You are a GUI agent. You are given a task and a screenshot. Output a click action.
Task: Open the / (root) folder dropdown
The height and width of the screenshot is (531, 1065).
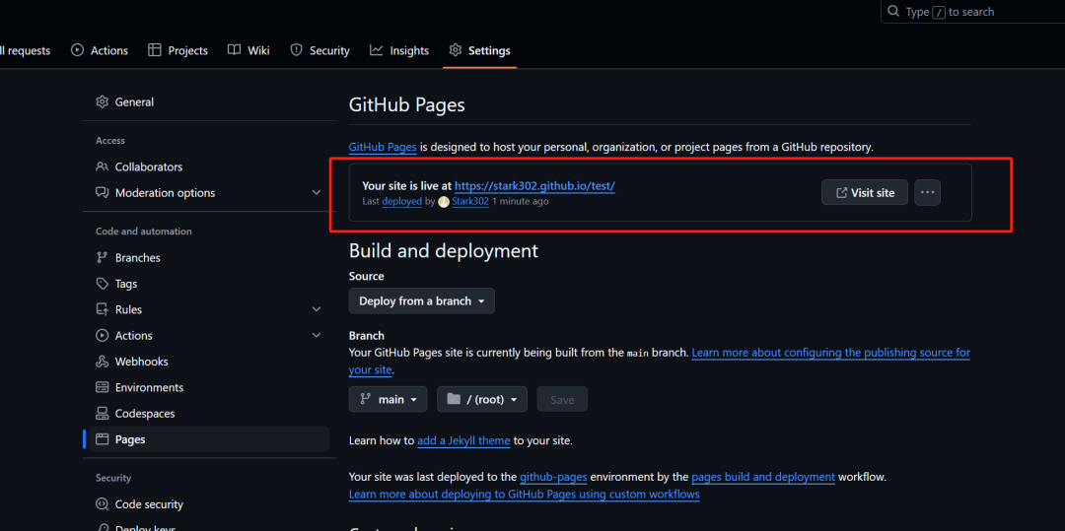click(482, 399)
